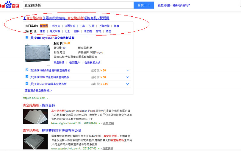The image size is (241, 151).
Task: Click the number 4 rank badge
Action: (27, 84)
